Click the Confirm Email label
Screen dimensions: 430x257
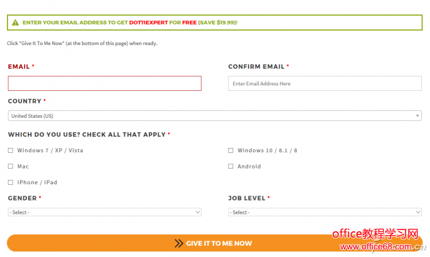[x=256, y=66]
